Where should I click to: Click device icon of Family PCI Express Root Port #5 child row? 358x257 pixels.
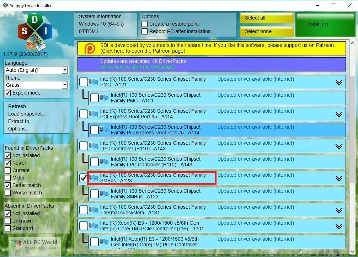104,130
